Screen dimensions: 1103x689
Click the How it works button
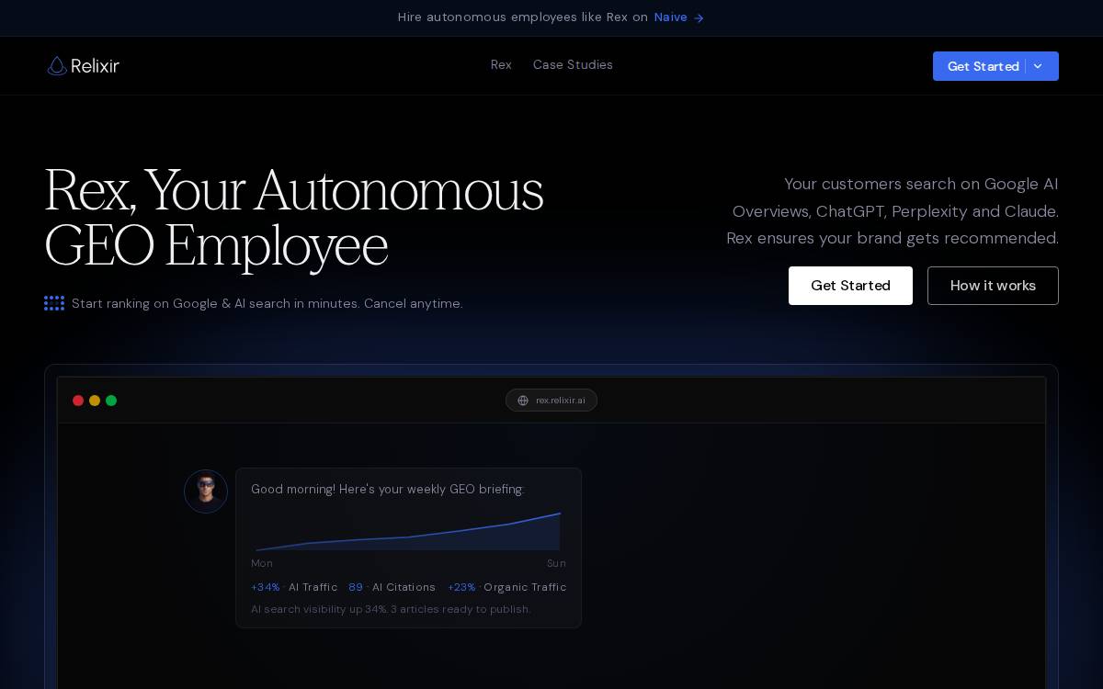(993, 286)
